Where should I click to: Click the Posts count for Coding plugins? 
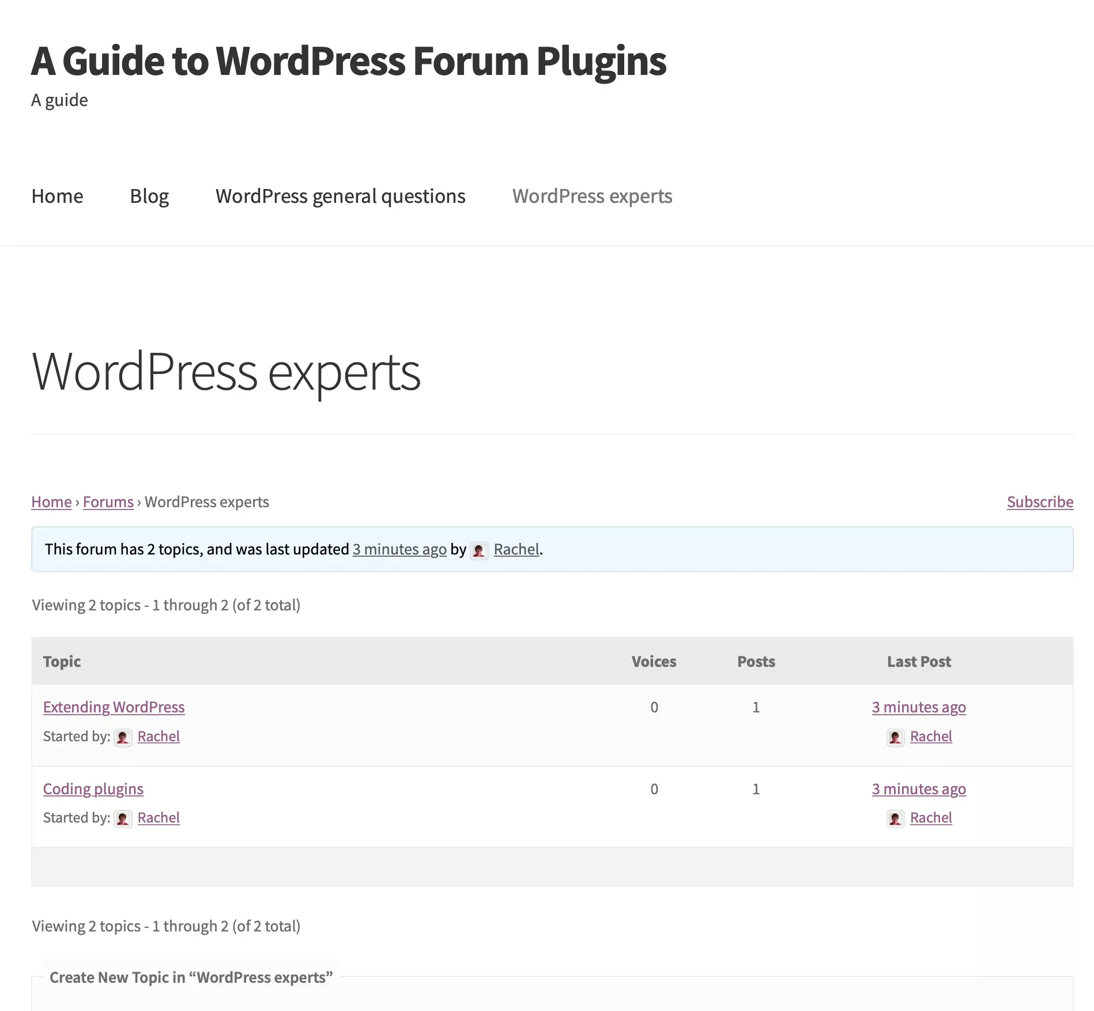(x=756, y=789)
